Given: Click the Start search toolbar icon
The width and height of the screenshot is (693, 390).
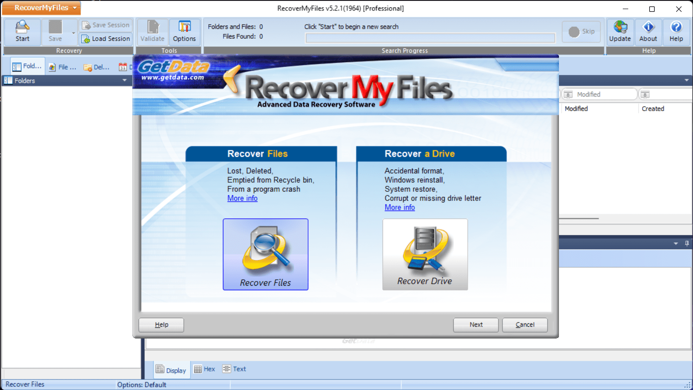Looking at the screenshot, I should (x=22, y=31).
